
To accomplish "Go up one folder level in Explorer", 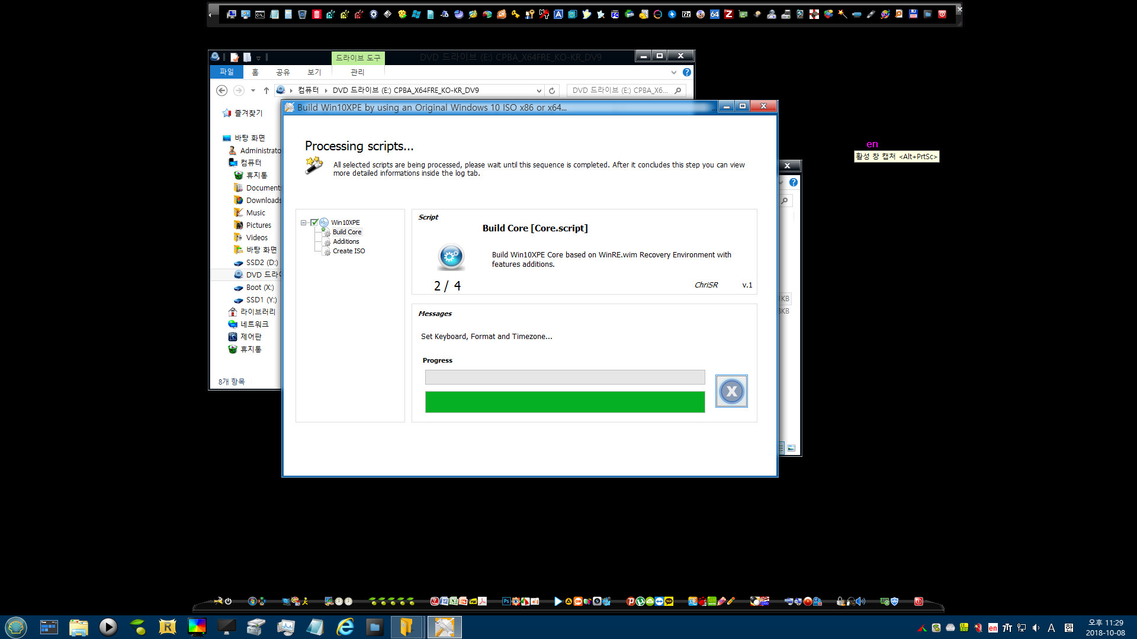I will click(266, 91).
